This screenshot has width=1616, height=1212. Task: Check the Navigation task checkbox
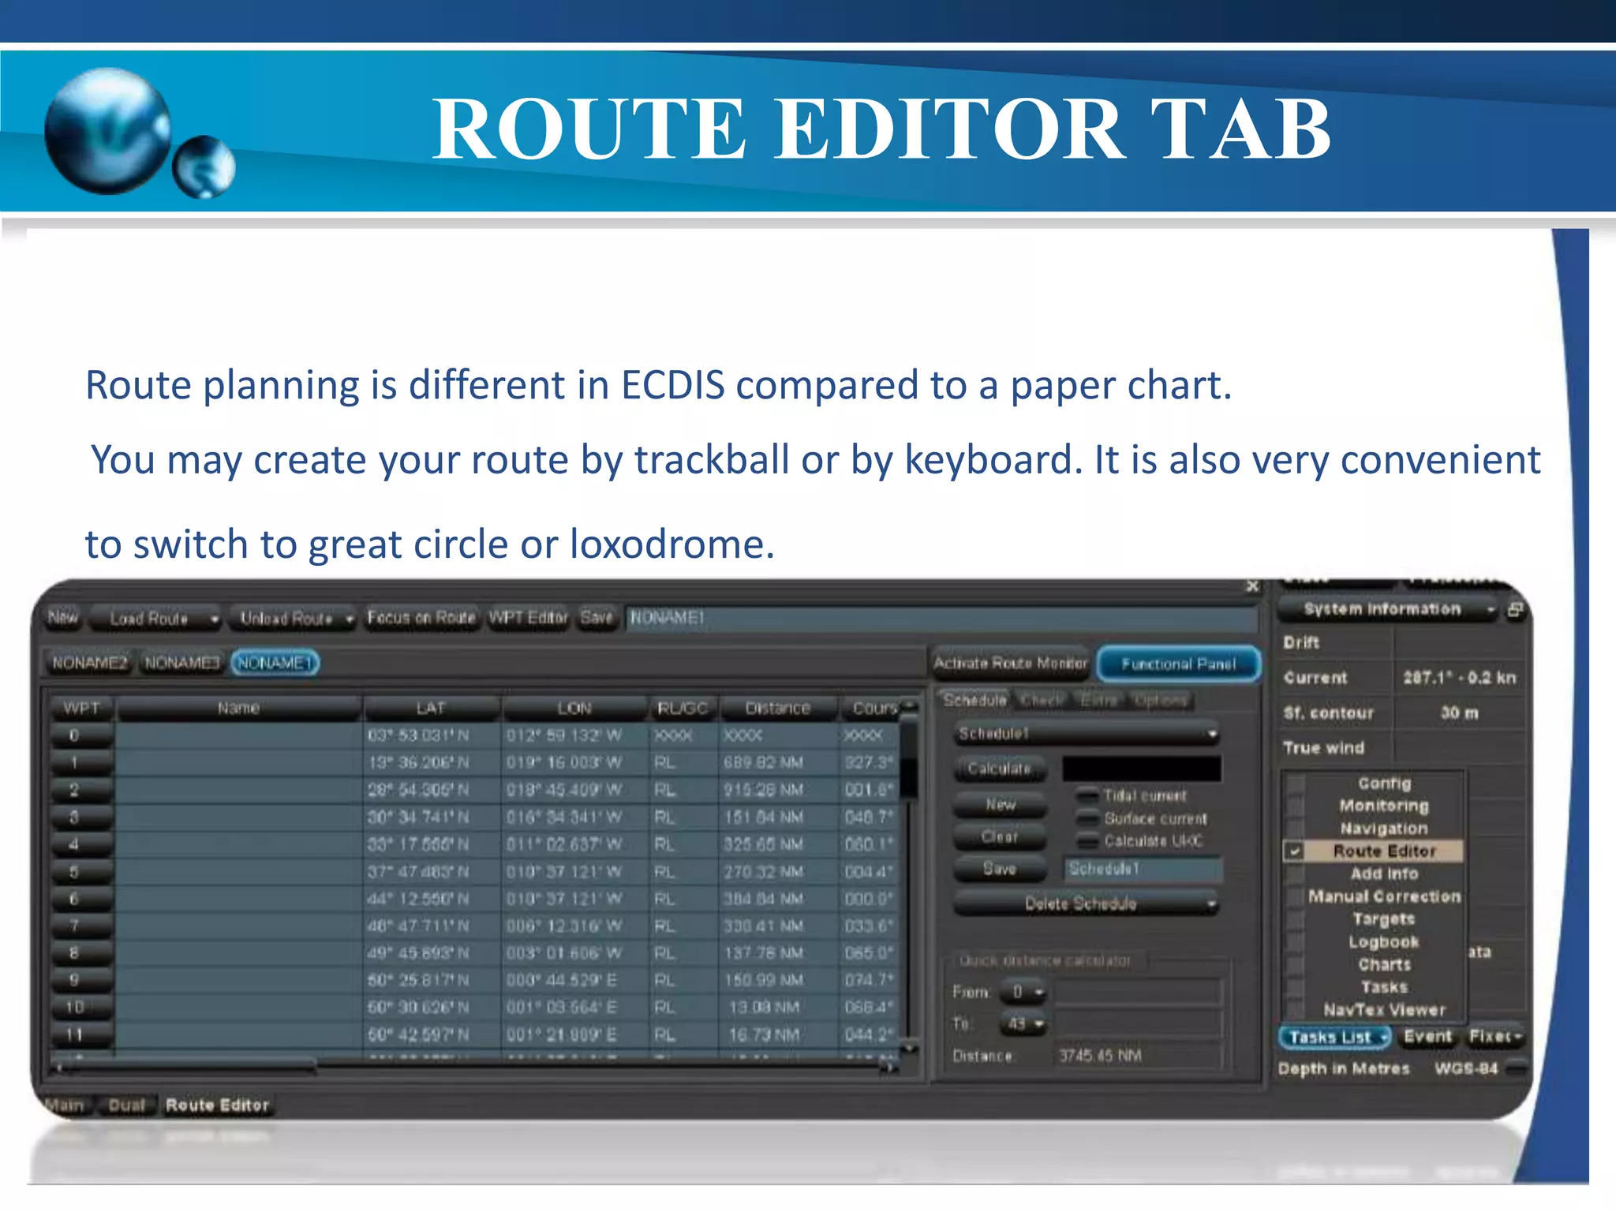(x=1294, y=829)
